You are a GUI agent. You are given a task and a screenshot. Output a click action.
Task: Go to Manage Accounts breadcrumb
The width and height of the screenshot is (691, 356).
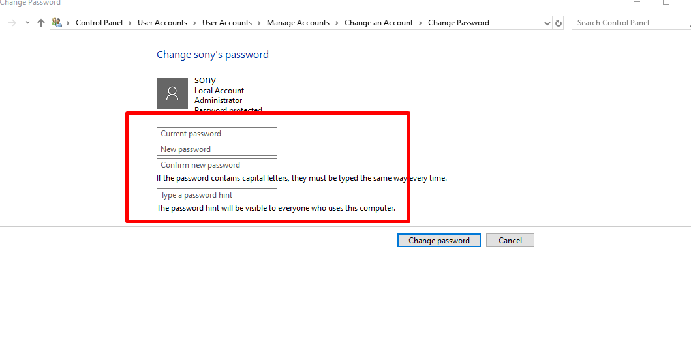298,22
